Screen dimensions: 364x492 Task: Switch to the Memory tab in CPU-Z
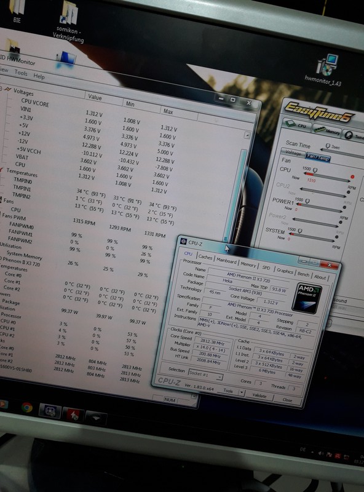(248, 264)
